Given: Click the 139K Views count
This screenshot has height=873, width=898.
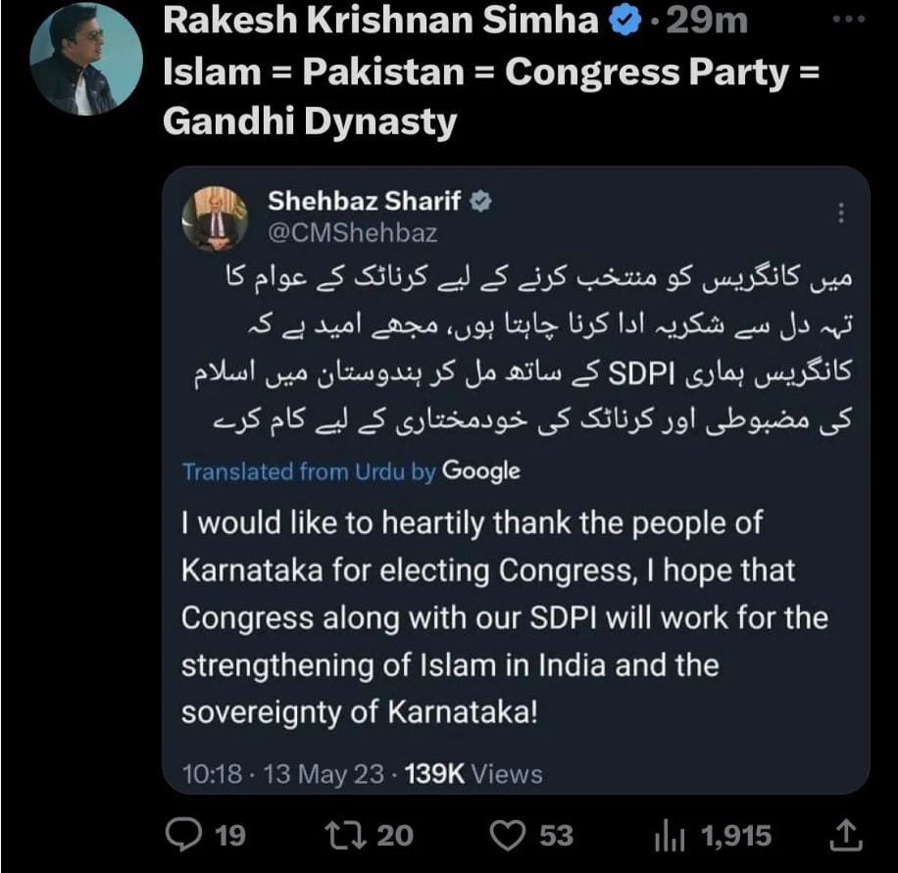Looking at the screenshot, I should (473, 774).
